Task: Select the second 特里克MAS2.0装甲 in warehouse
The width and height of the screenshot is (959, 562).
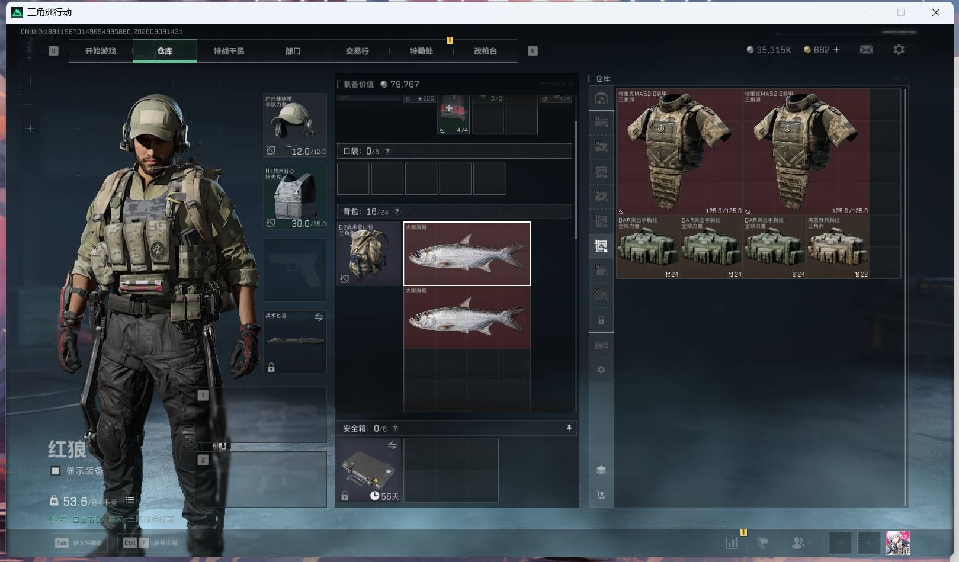Action: pos(806,152)
